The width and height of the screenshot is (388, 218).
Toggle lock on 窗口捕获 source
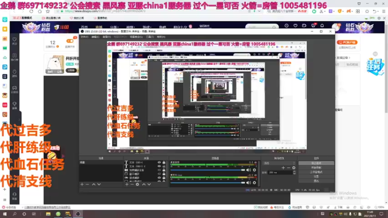tap(164, 174)
